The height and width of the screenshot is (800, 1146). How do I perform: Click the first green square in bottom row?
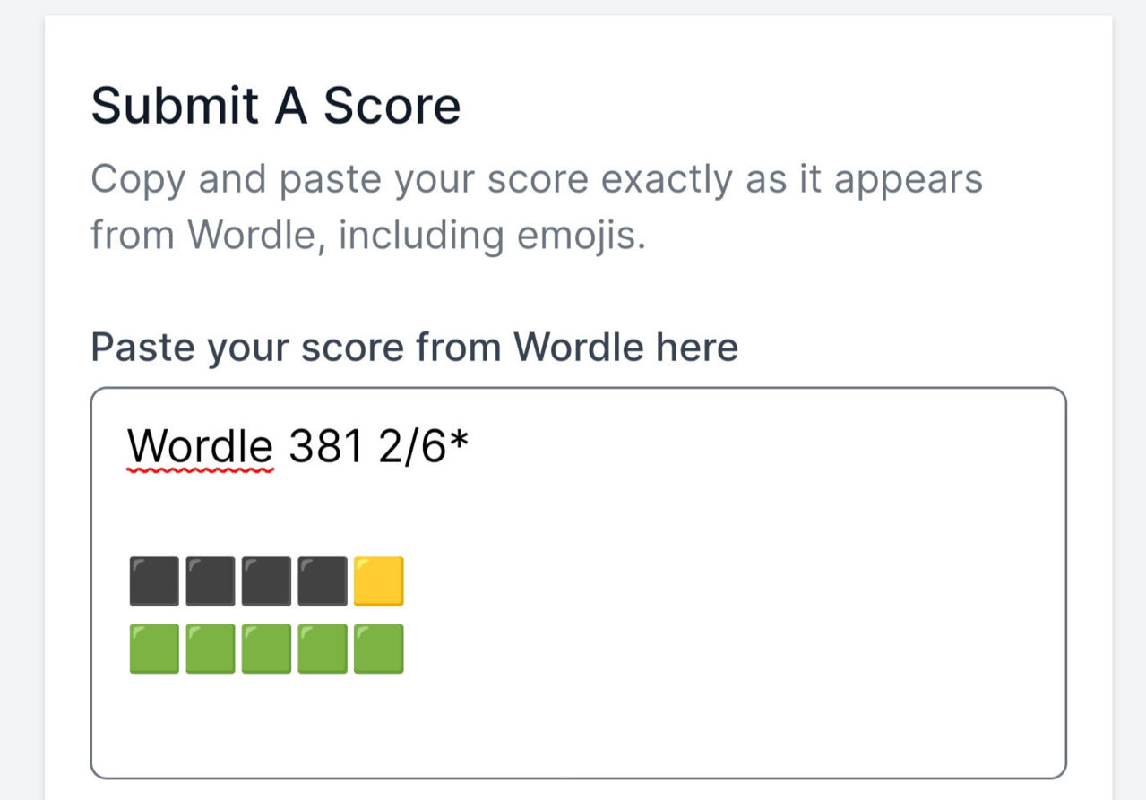154,649
